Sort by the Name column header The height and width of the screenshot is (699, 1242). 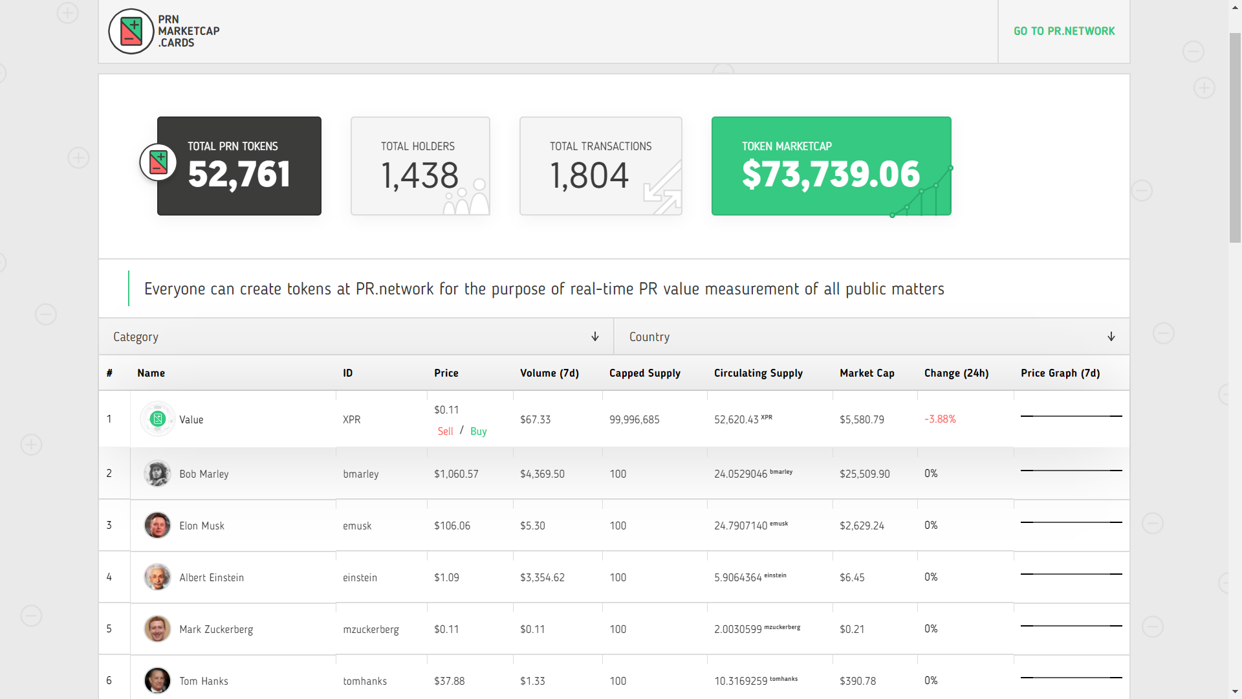pyautogui.click(x=151, y=373)
